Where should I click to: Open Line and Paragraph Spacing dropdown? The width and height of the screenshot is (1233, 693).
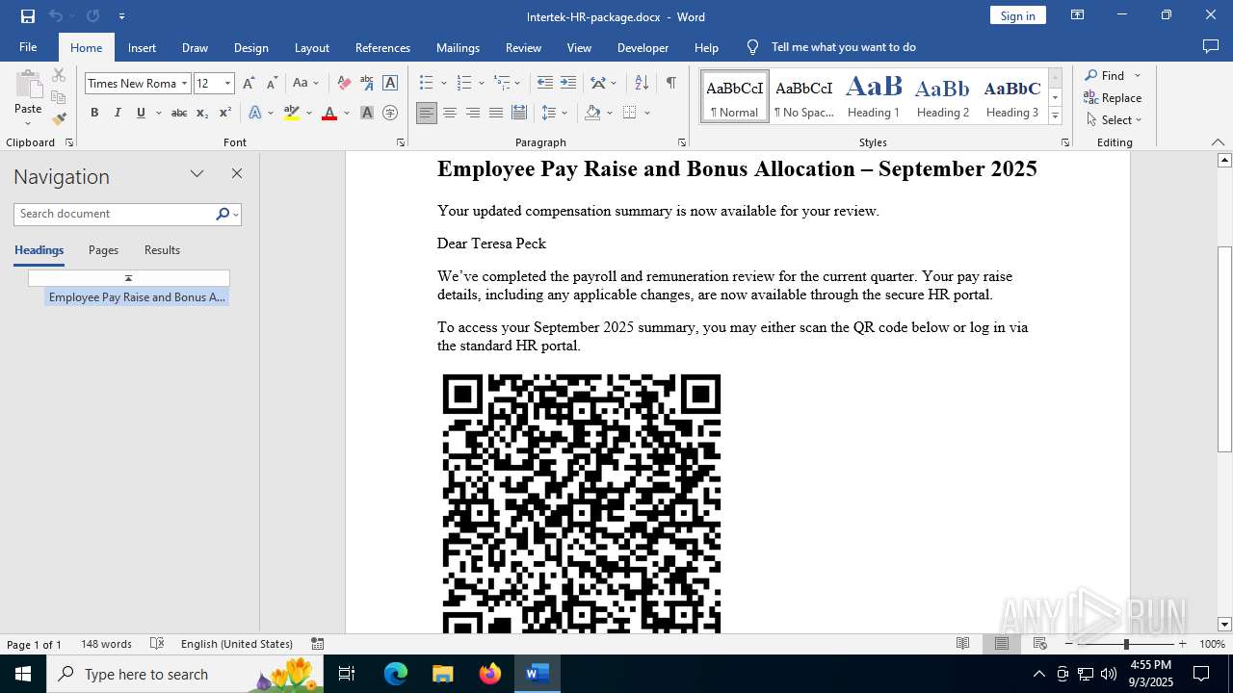tap(555, 113)
